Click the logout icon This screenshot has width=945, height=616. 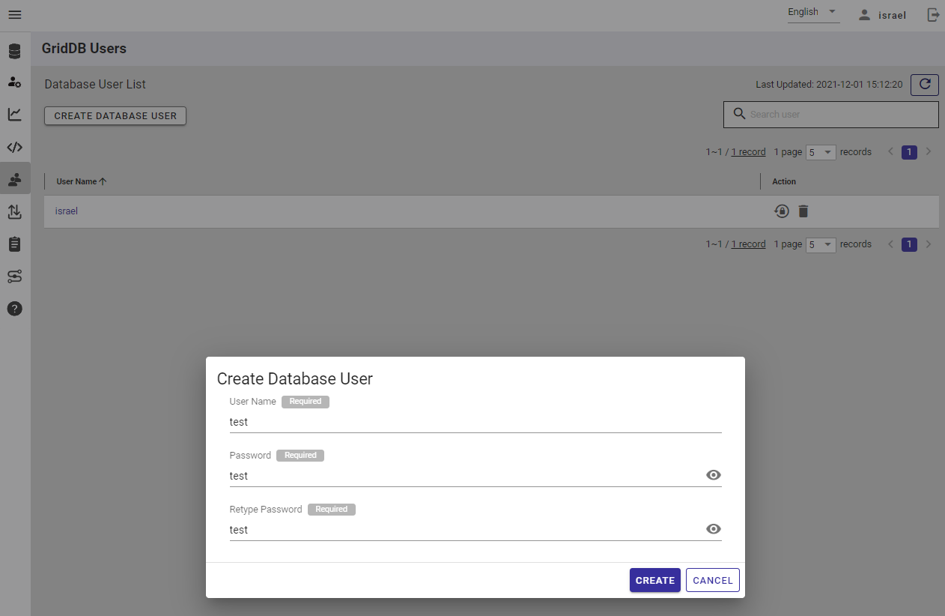tap(933, 15)
